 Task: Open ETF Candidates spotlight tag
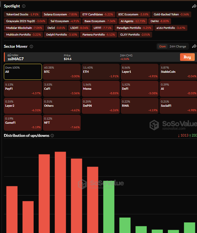(x=98, y=14)
